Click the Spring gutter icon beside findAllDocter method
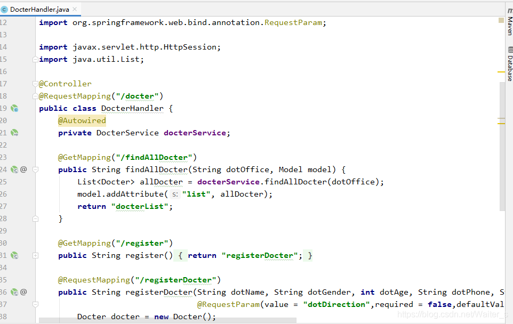 click(14, 169)
